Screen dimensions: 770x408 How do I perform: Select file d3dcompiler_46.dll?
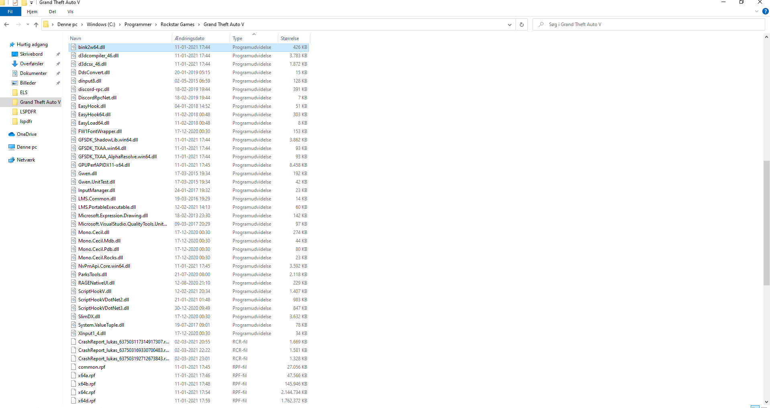[189, 56]
